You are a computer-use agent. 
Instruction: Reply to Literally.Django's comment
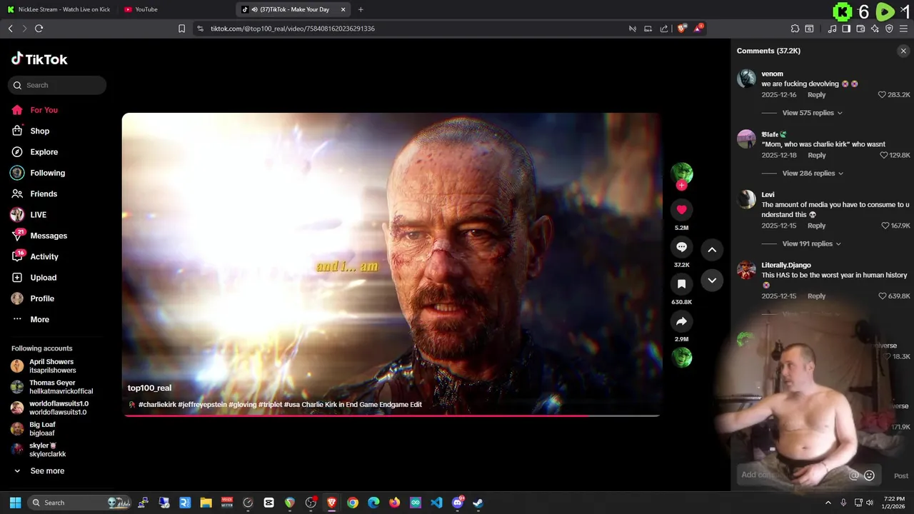(x=816, y=296)
